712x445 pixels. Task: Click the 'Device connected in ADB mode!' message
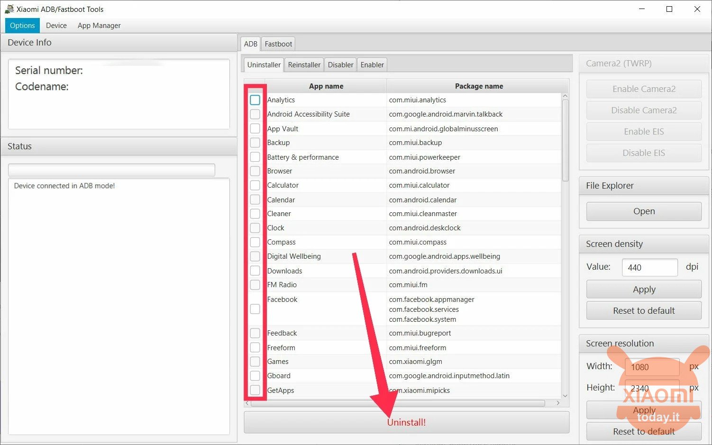(x=64, y=186)
